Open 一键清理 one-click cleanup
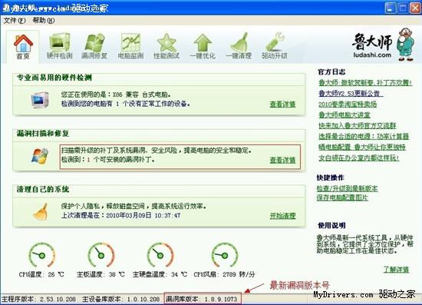 [x=239, y=46]
